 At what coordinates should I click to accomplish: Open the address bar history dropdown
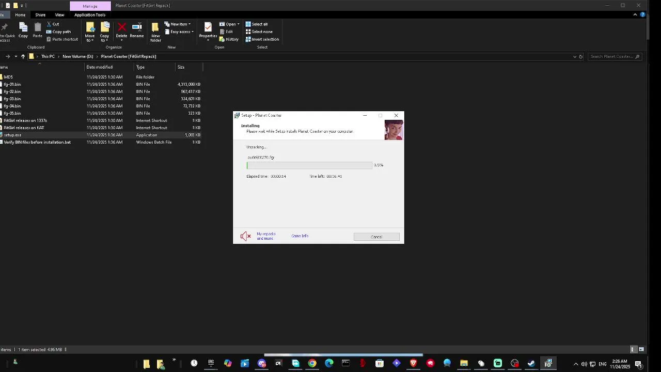click(x=575, y=56)
